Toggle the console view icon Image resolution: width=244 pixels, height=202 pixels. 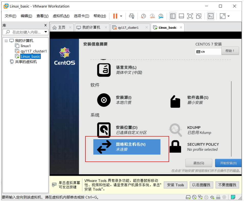click(210, 16)
